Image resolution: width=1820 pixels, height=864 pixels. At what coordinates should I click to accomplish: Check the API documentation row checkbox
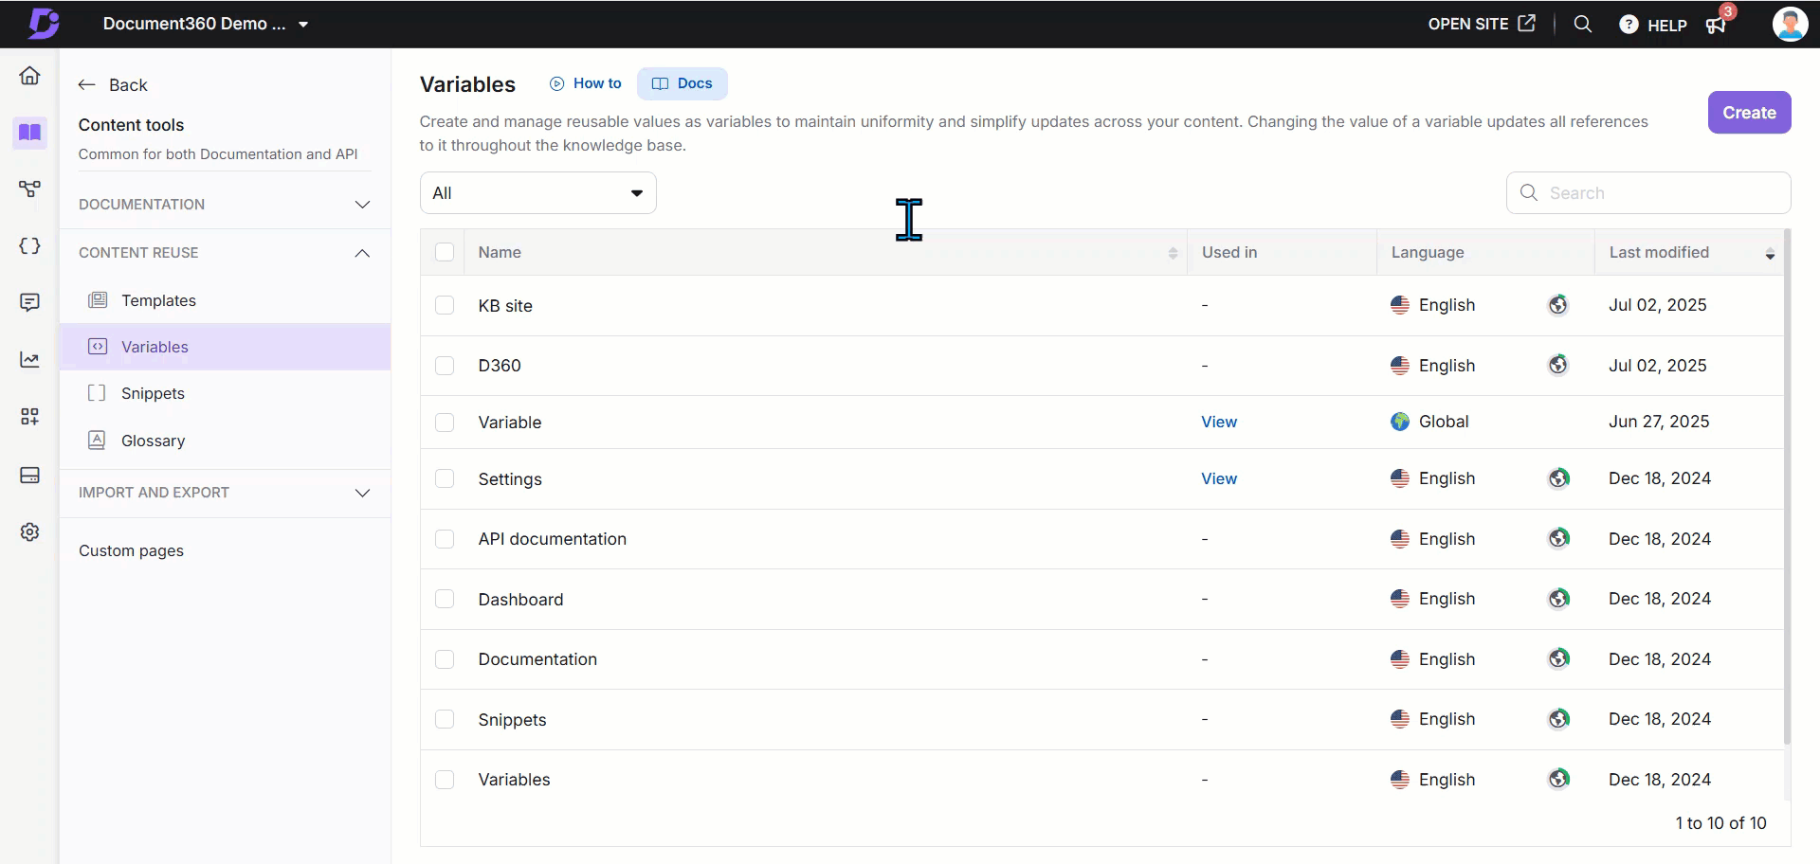(x=444, y=539)
